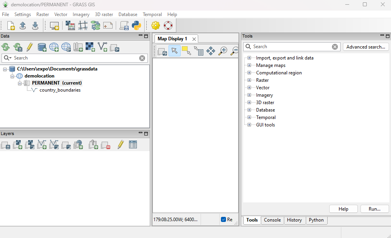Image resolution: width=391 pixels, height=238 pixels.
Task: Open GUI settings via gear icon
Action: pos(156,26)
